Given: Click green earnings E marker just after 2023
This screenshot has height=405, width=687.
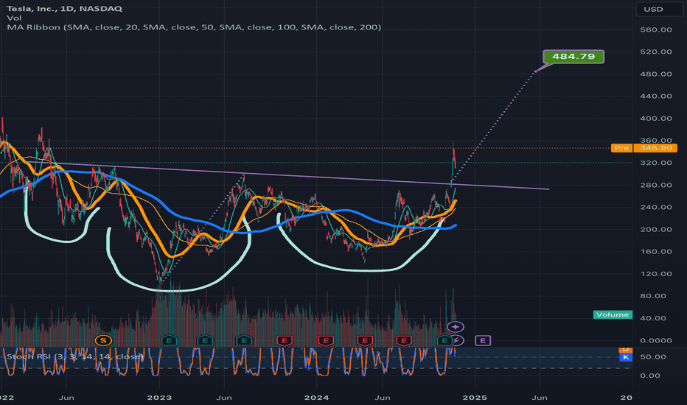Looking at the screenshot, I should coord(169,340).
